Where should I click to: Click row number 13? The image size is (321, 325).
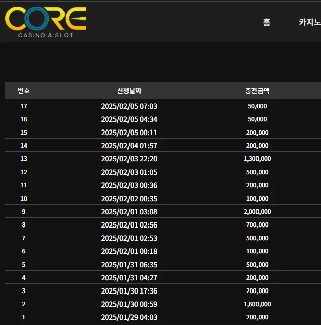click(x=24, y=159)
